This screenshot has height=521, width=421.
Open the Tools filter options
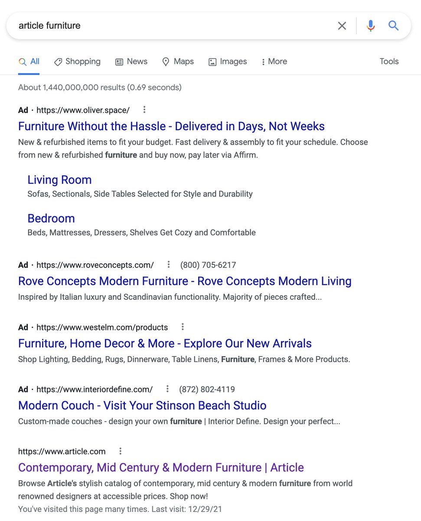pos(389,62)
